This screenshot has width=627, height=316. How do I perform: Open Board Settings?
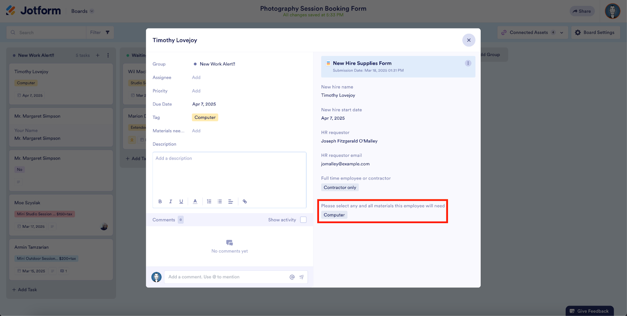click(x=595, y=33)
